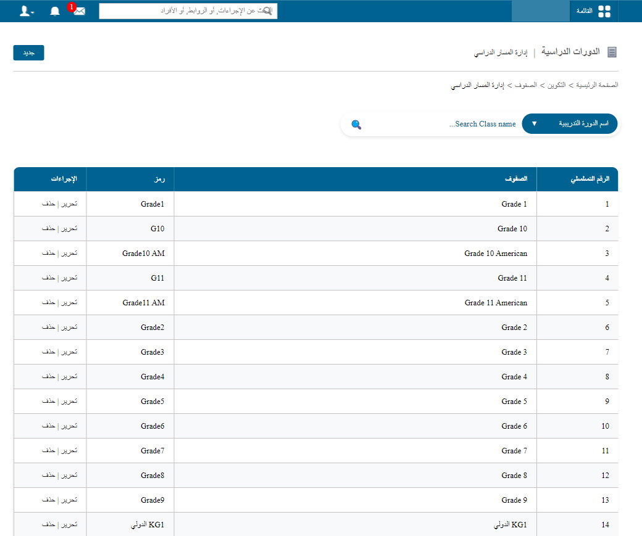Open the الصفوف breadcrumb link

pyautogui.click(x=525, y=85)
